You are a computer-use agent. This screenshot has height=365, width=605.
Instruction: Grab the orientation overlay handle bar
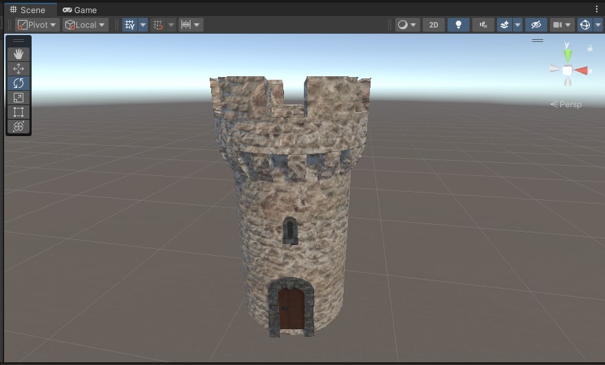538,40
